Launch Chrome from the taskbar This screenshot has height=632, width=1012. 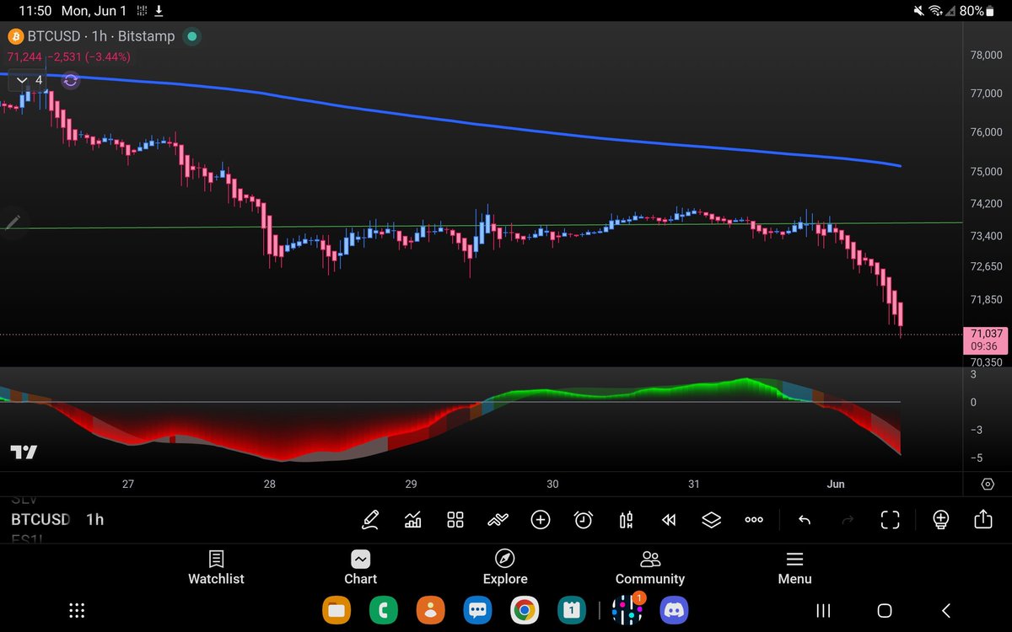point(524,610)
